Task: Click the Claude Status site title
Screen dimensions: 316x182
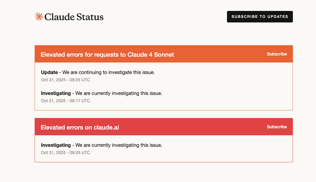Action: 74,17
